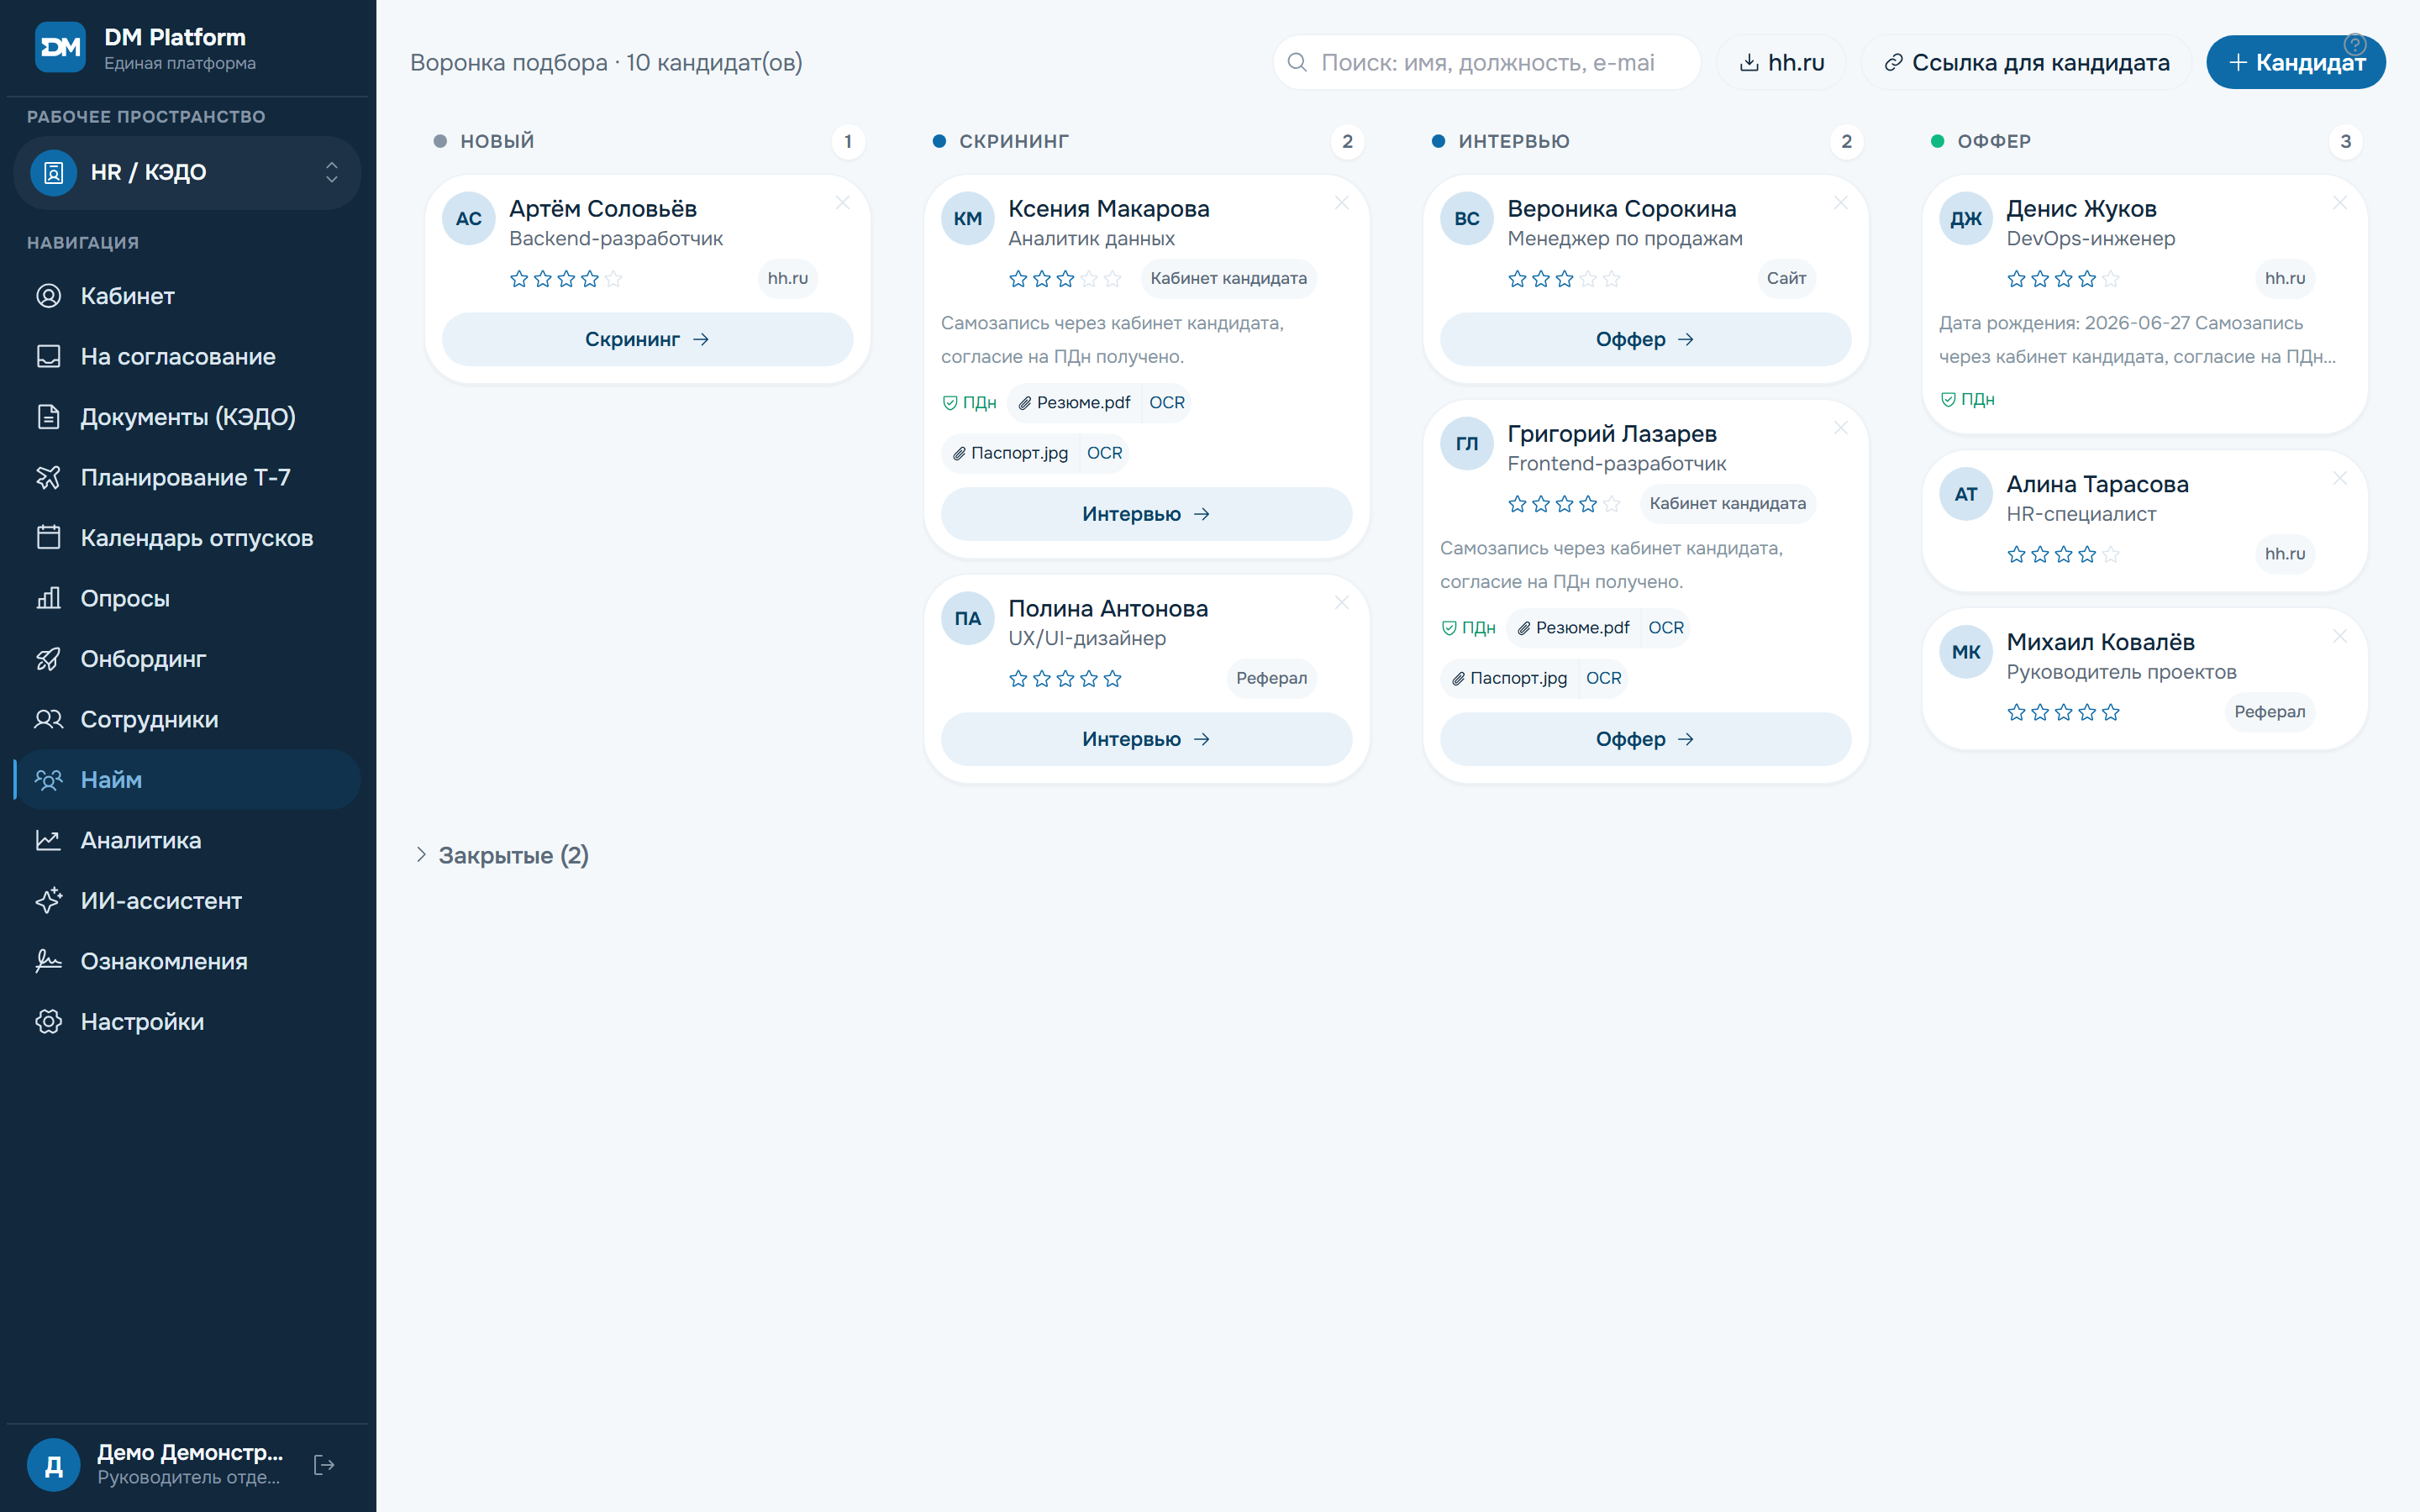Open ИИ-ассистент sparkle item
The height and width of the screenshot is (1512, 2420).
(x=187, y=901)
